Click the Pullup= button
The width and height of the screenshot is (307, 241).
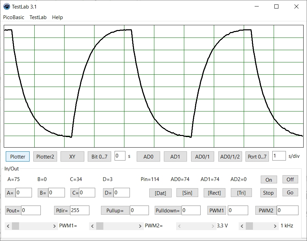[x=115, y=210]
